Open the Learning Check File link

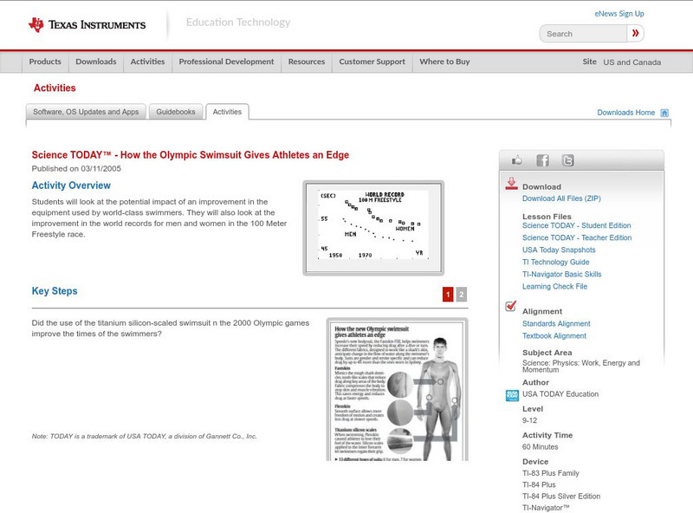click(554, 287)
